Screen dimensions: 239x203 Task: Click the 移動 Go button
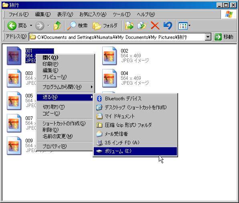tap(224, 37)
